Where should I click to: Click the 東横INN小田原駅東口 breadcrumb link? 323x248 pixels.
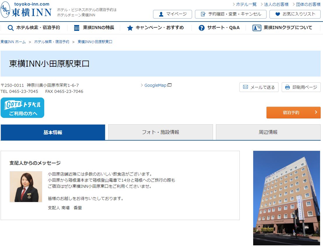pos(95,42)
